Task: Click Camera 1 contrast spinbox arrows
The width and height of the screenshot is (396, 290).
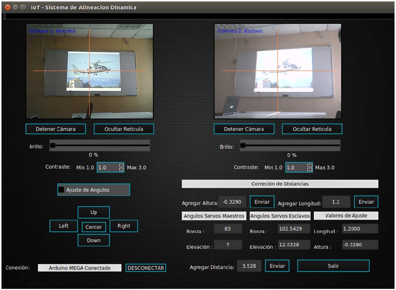Action: coord(121,168)
